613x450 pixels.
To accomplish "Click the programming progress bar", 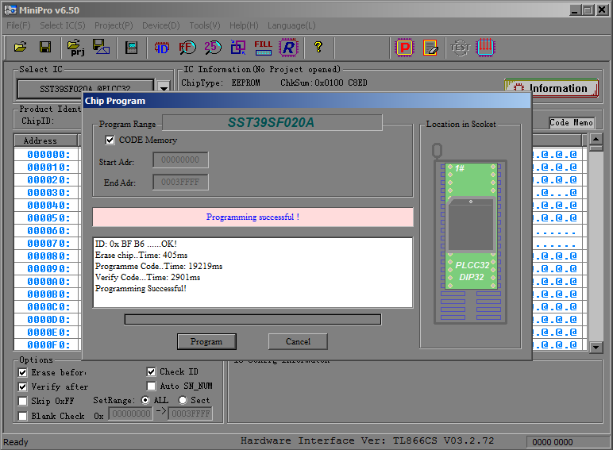I will click(x=253, y=319).
